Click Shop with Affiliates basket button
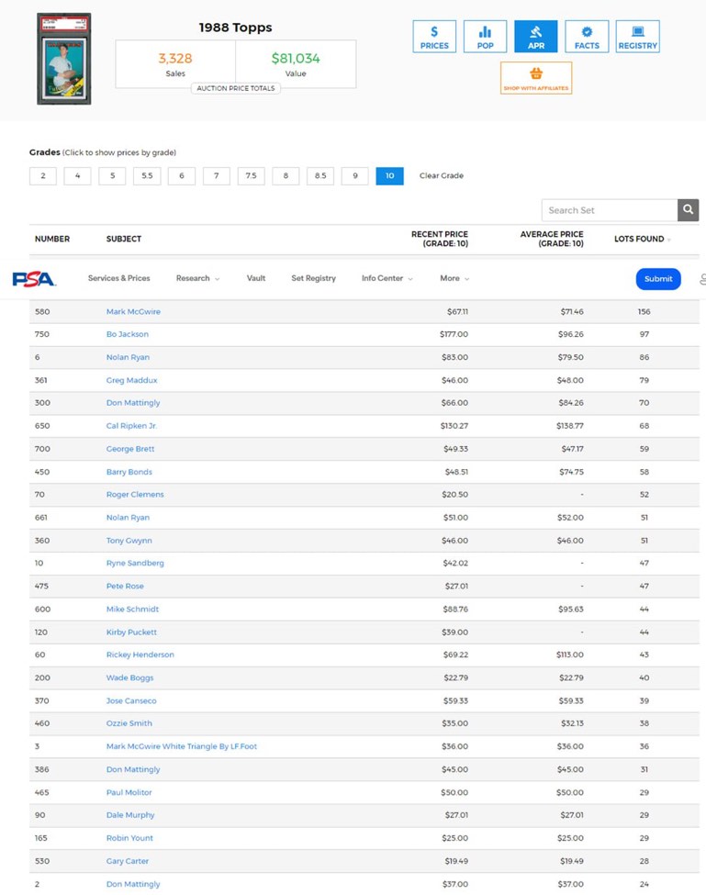This screenshot has height=895, width=706. (x=536, y=78)
